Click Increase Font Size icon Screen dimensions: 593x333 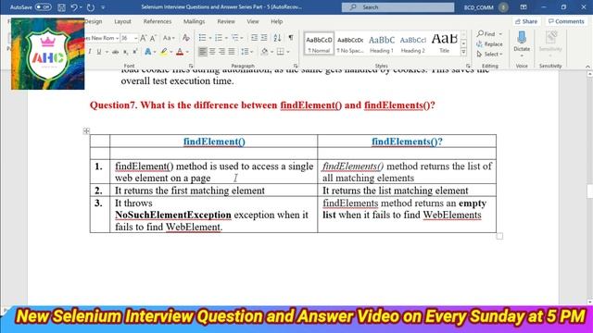[x=144, y=38]
